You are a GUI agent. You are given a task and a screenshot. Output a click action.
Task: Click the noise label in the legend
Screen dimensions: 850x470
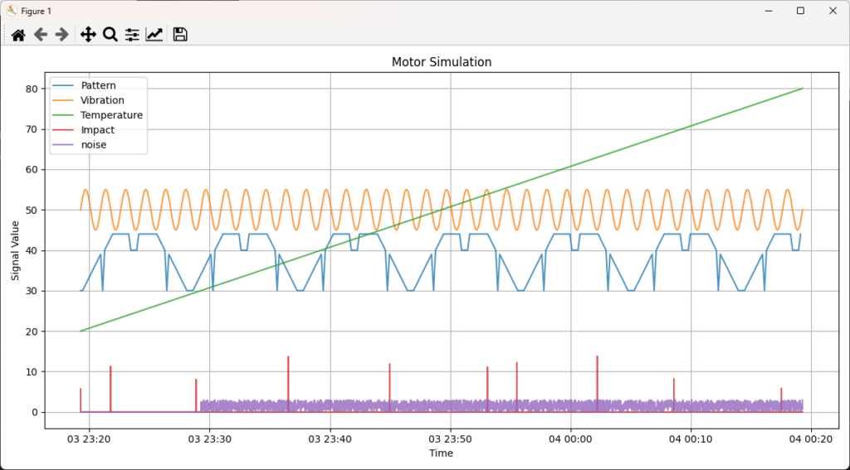pyautogui.click(x=93, y=145)
